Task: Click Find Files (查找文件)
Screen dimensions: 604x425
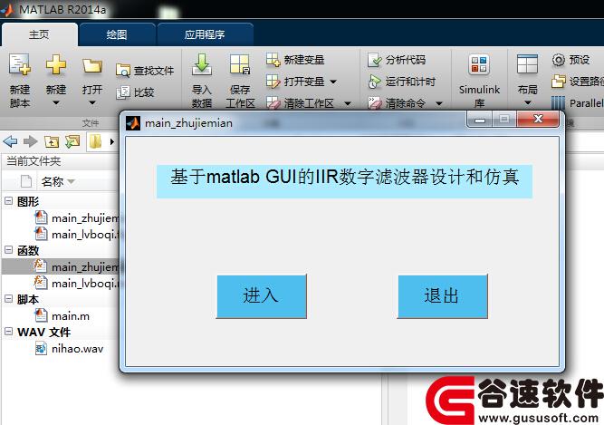Action: (145, 71)
